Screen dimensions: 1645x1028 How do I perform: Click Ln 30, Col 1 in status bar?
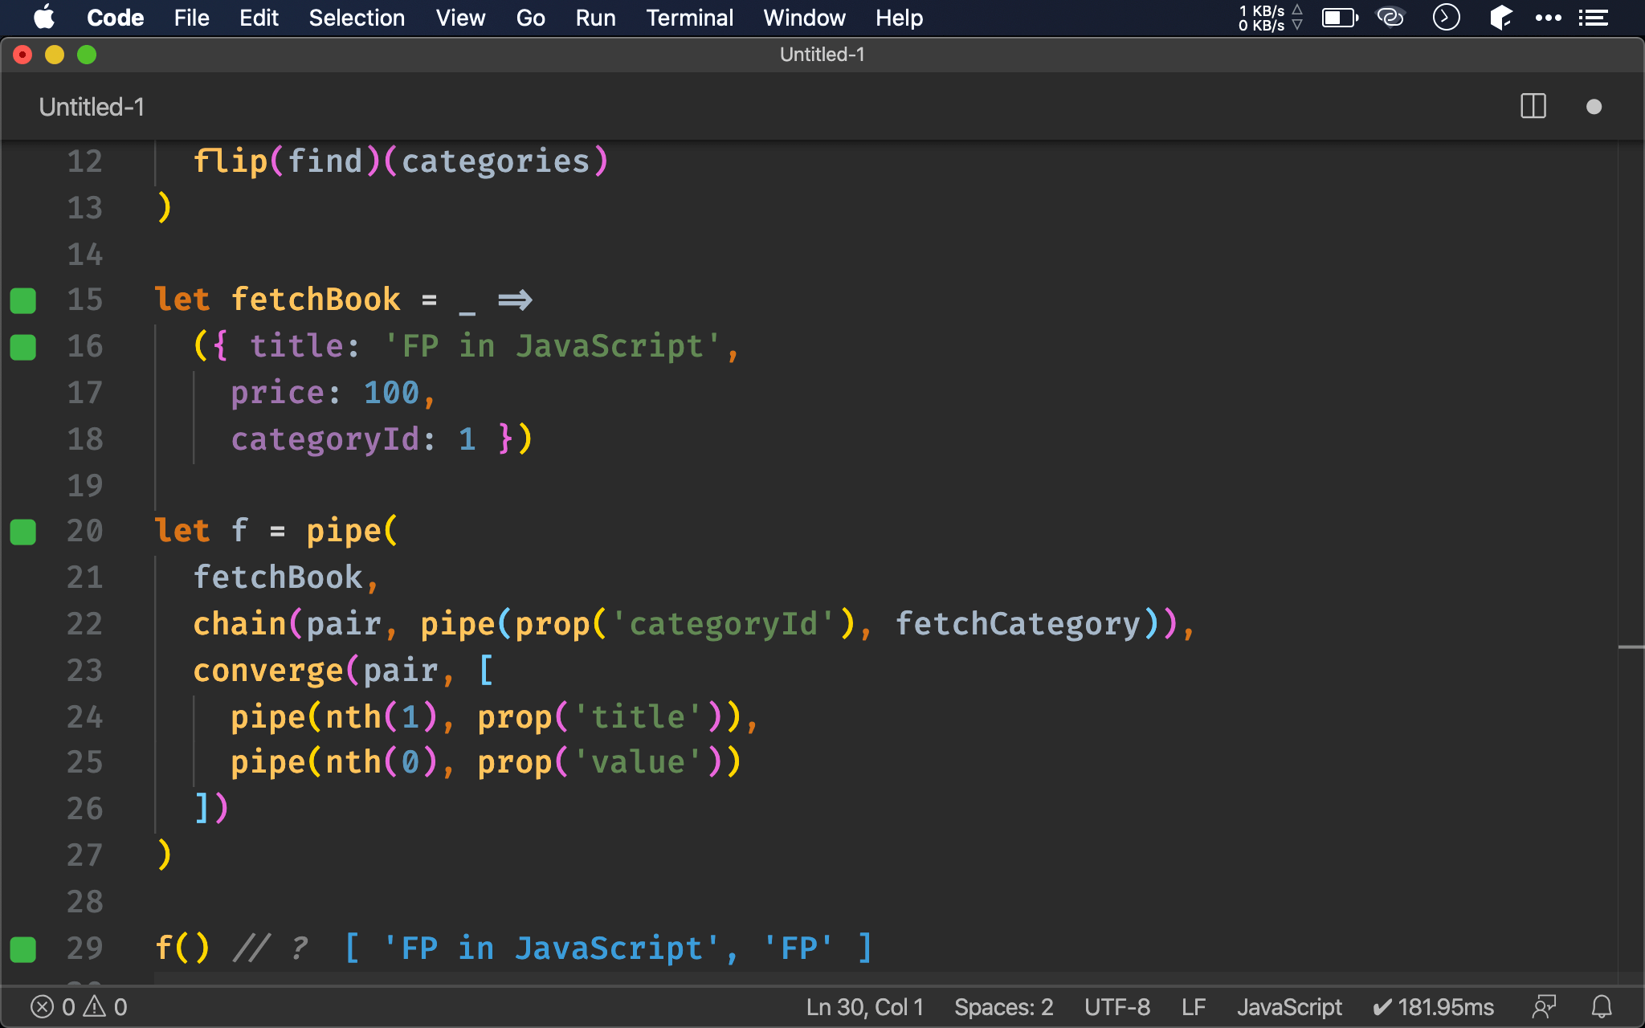click(865, 1007)
